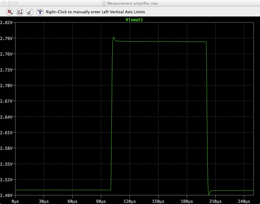
Task: Click the overshoot peak of the green trace
Action: (114, 37)
